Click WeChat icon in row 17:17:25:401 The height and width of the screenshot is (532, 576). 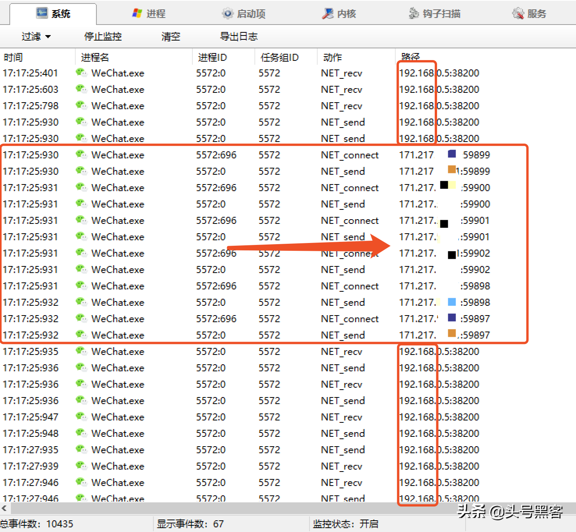[81, 73]
